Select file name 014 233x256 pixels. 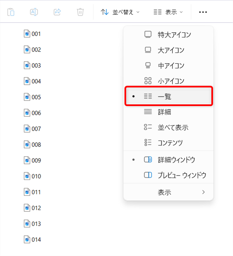tap(36, 240)
